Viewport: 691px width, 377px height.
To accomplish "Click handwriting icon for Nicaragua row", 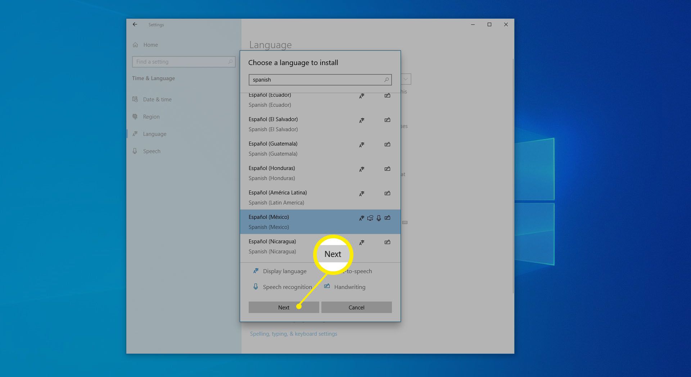I will 387,242.
